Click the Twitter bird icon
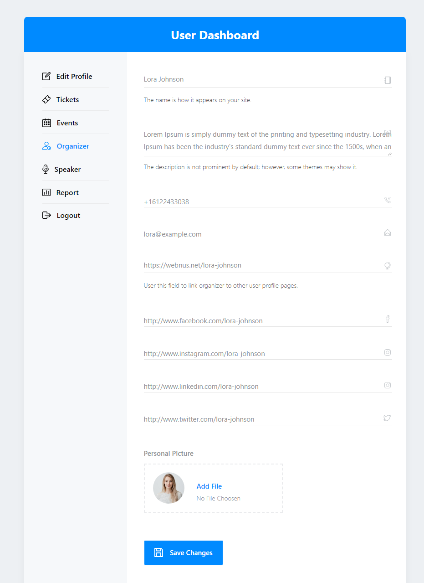The image size is (424, 583). coord(387,418)
